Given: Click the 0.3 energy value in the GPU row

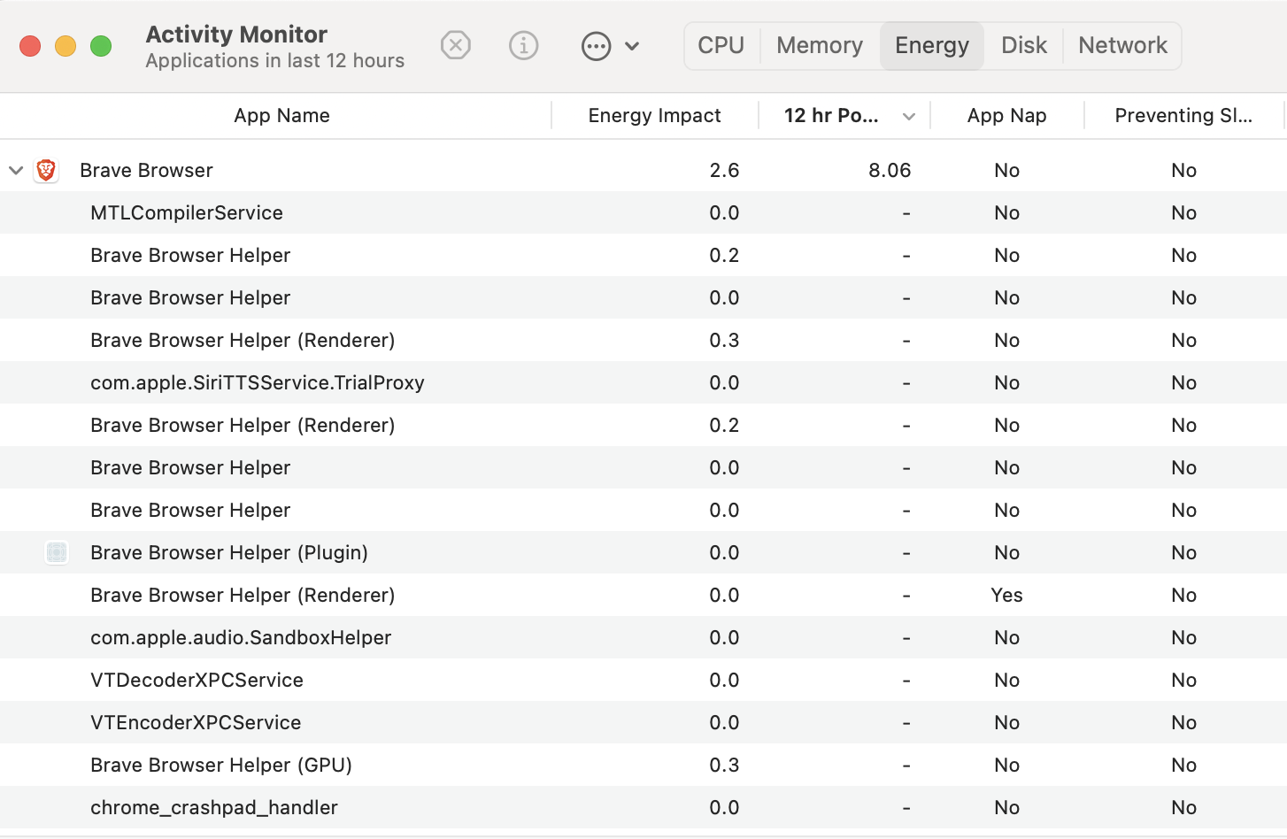Looking at the screenshot, I should coord(724,765).
